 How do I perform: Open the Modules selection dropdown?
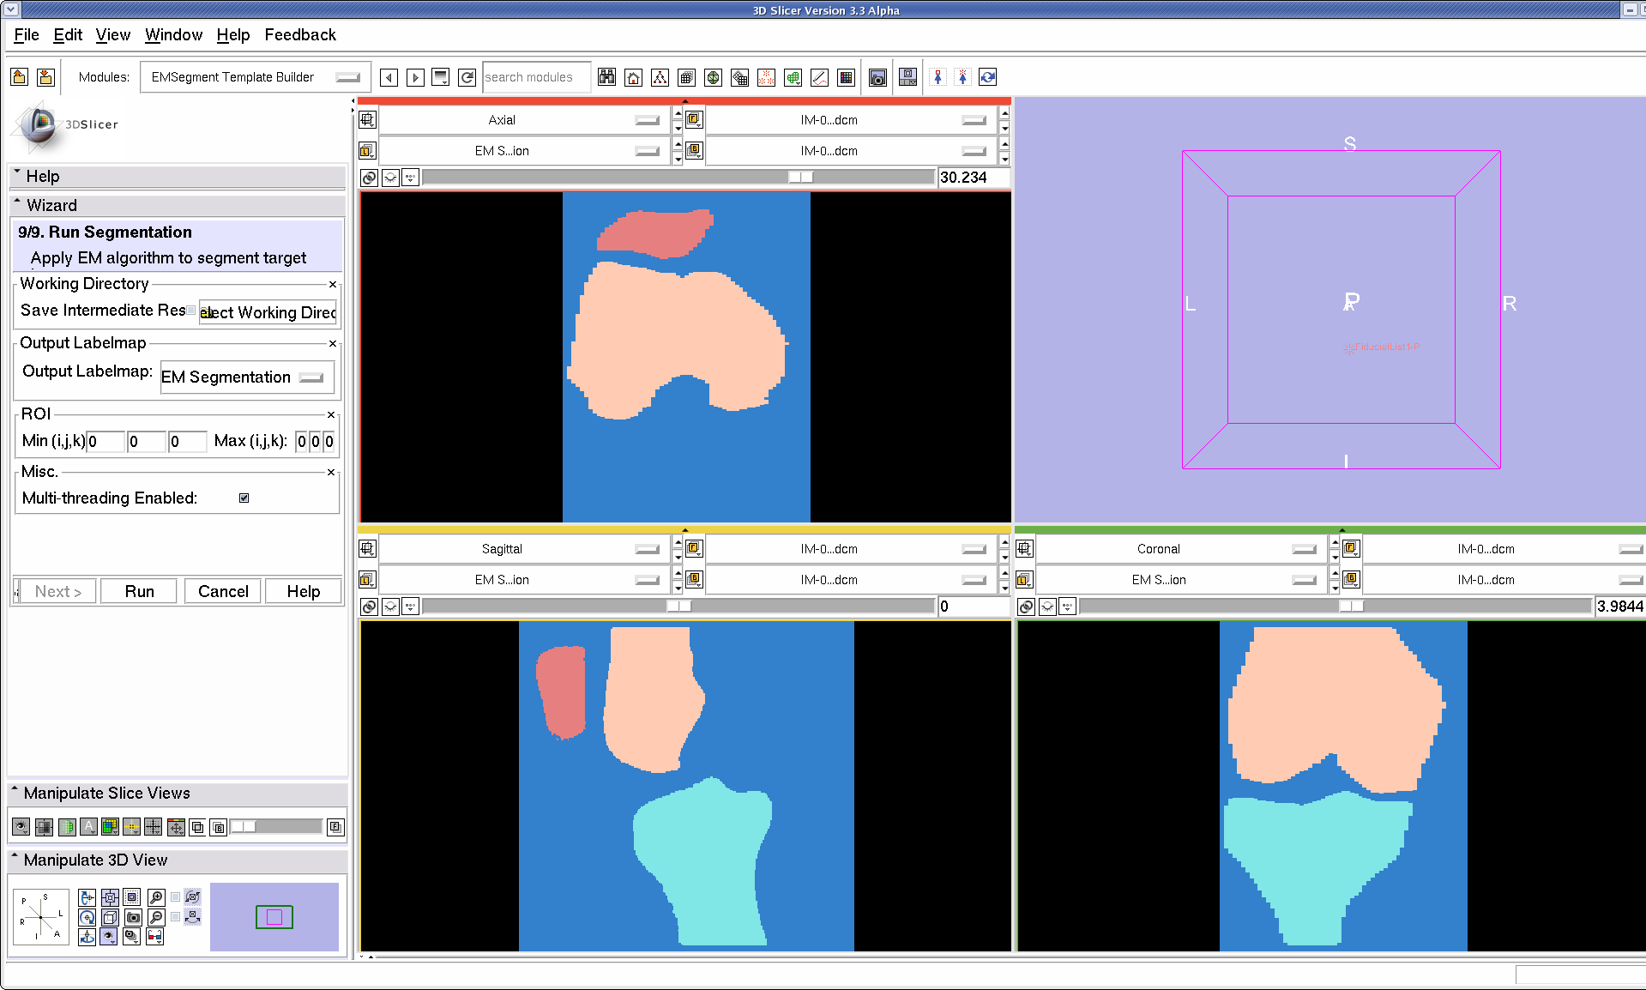point(255,77)
